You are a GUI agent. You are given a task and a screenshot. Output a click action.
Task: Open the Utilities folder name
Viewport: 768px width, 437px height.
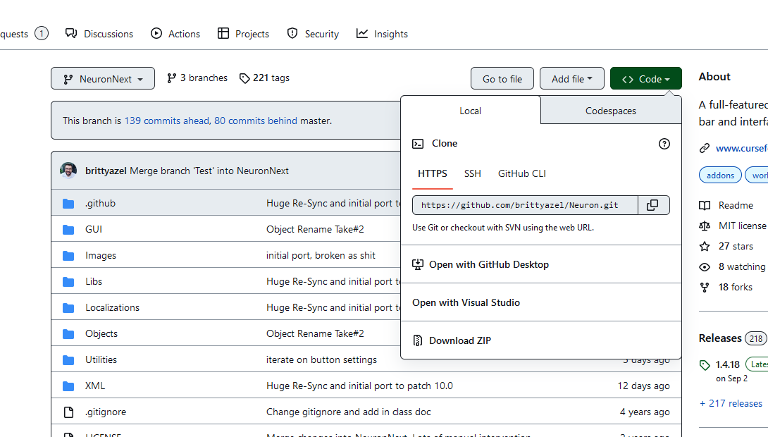(101, 360)
